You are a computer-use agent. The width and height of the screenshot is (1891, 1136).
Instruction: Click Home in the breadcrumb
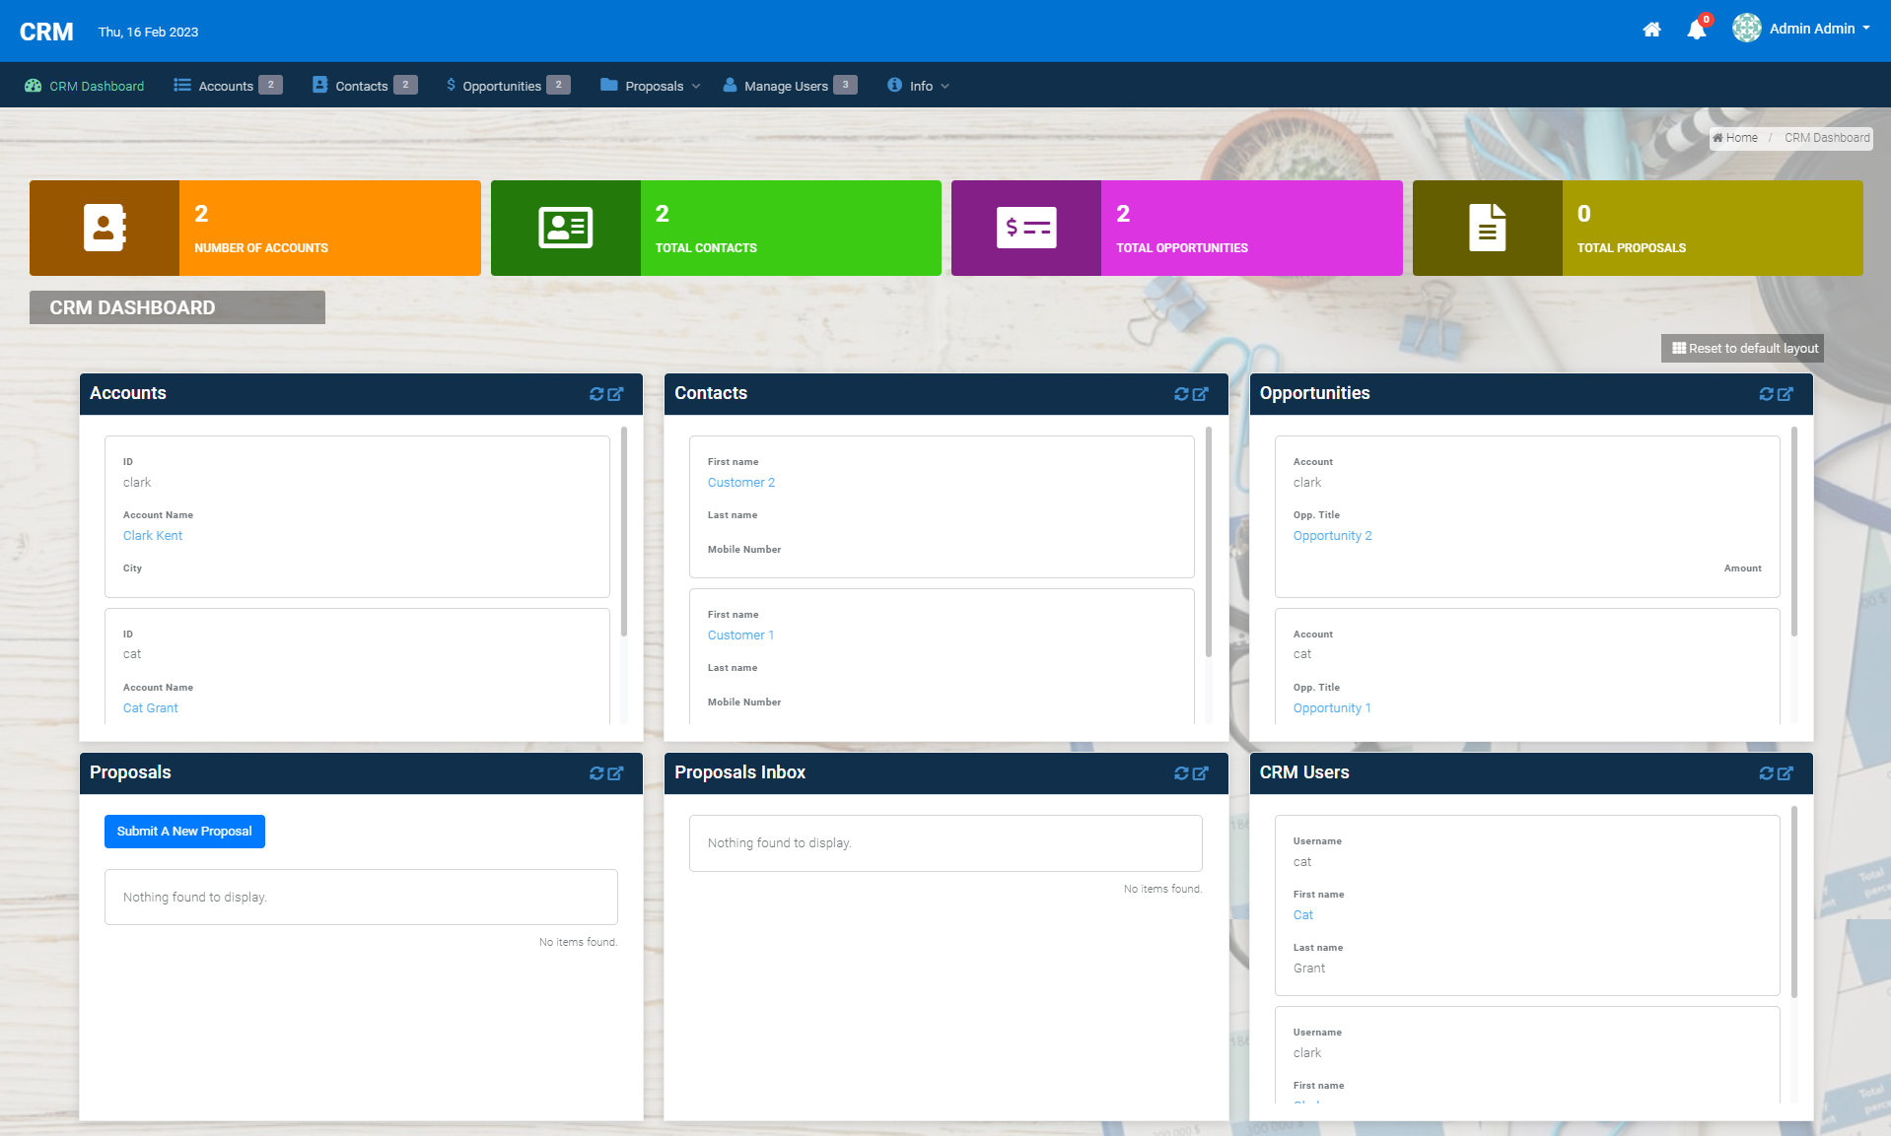[1735, 138]
